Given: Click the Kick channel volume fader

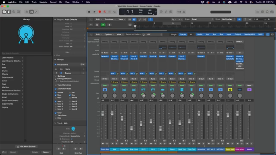Looking at the screenshot, I should (112, 113).
